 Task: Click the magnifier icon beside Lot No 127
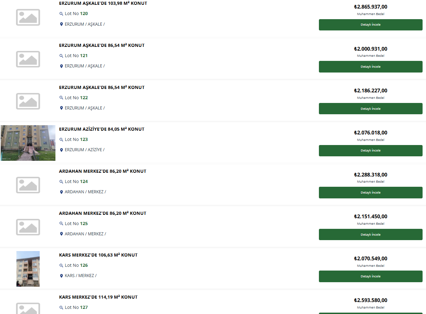61,308
